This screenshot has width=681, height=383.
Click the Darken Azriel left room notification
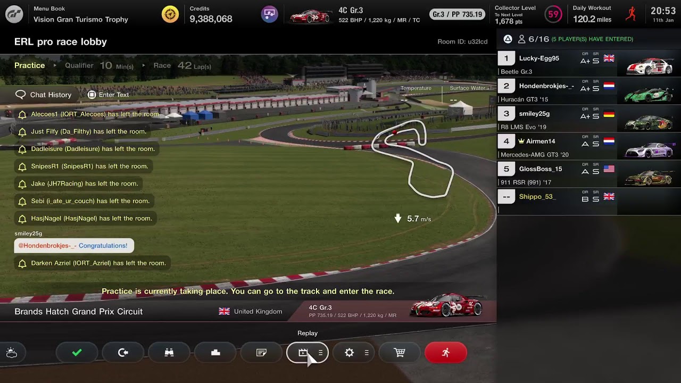(x=93, y=263)
